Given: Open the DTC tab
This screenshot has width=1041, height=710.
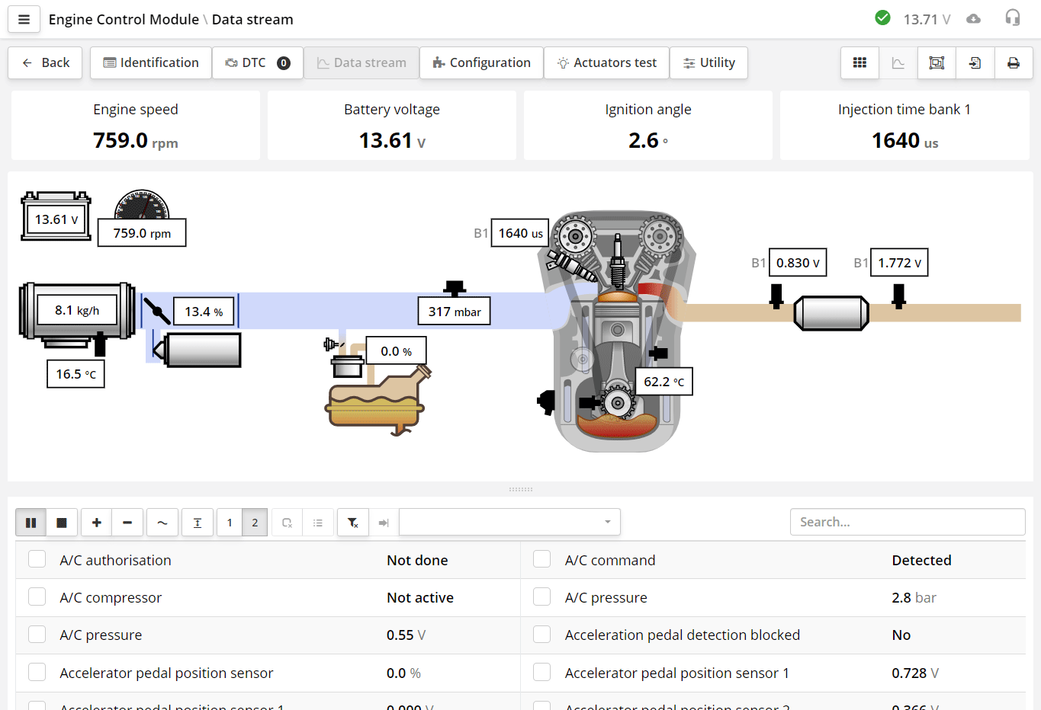Looking at the screenshot, I should [257, 62].
